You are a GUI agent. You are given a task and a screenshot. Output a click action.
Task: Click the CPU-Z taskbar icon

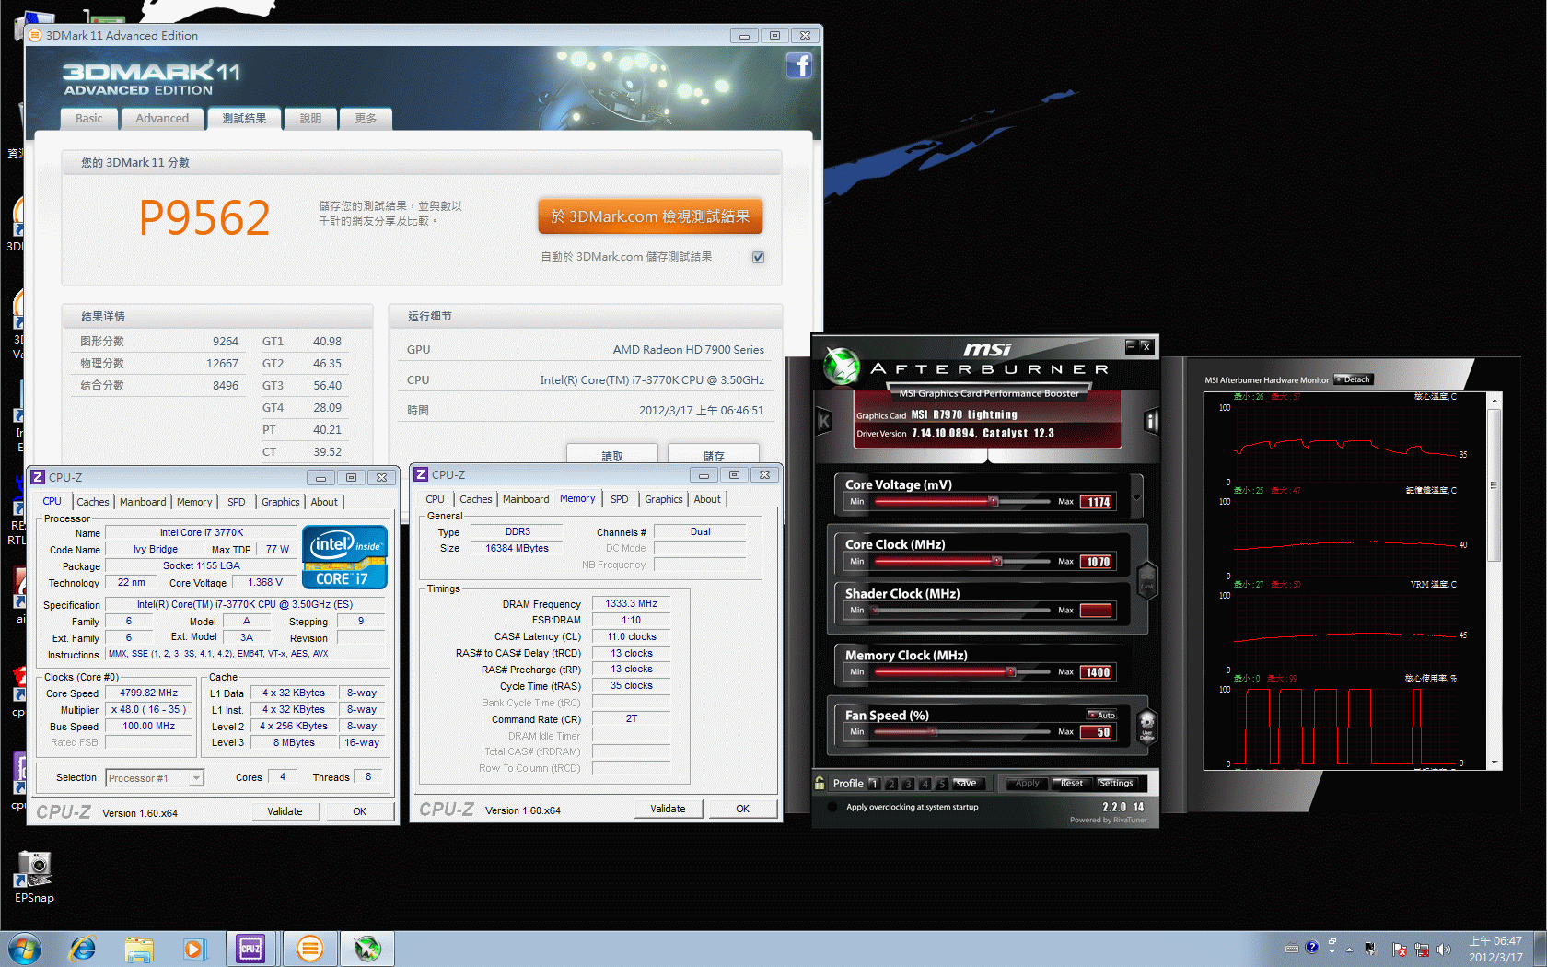coord(250,948)
